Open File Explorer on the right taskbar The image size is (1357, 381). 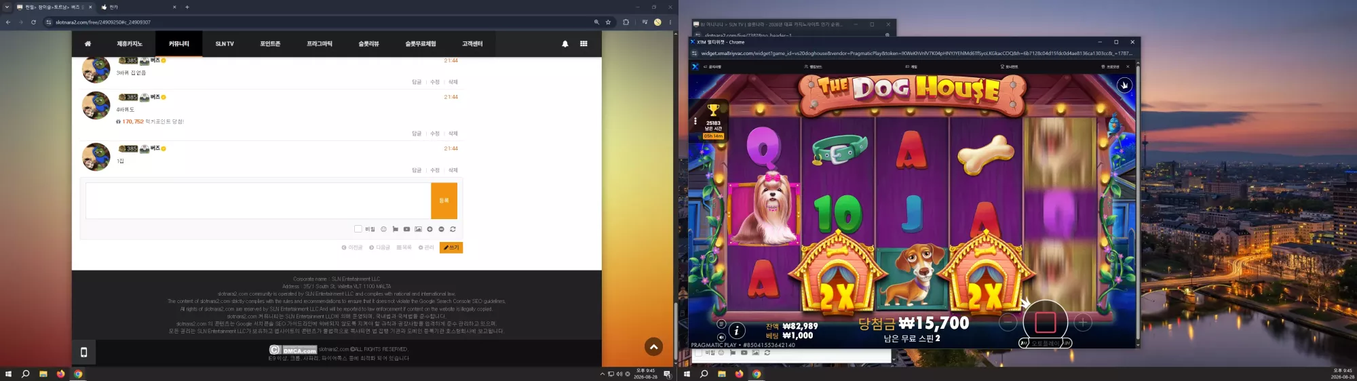721,374
